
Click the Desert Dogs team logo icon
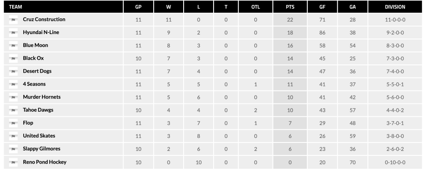click(13, 71)
